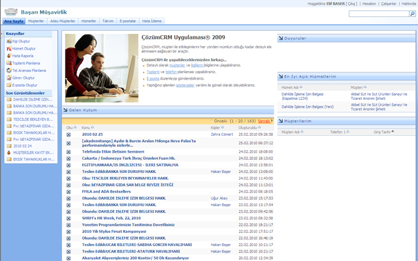This screenshot has width=418, height=261.
Task: Collapse the Duyurular panel arrow
Action: (x=281, y=38)
